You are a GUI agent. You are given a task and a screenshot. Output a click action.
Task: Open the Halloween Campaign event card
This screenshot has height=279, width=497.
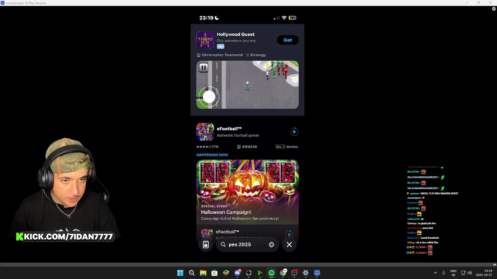pyautogui.click(x=247, y=192)
